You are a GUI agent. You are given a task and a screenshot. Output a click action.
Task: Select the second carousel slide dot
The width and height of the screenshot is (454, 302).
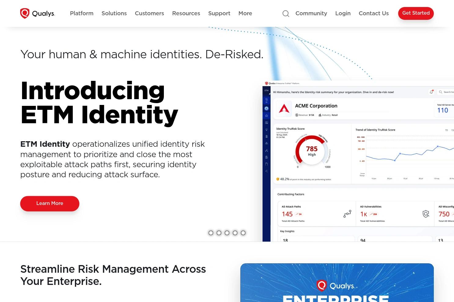coord(219,233)
